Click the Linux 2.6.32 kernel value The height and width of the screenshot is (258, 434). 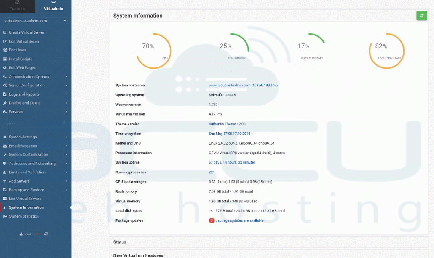point(241,143)
